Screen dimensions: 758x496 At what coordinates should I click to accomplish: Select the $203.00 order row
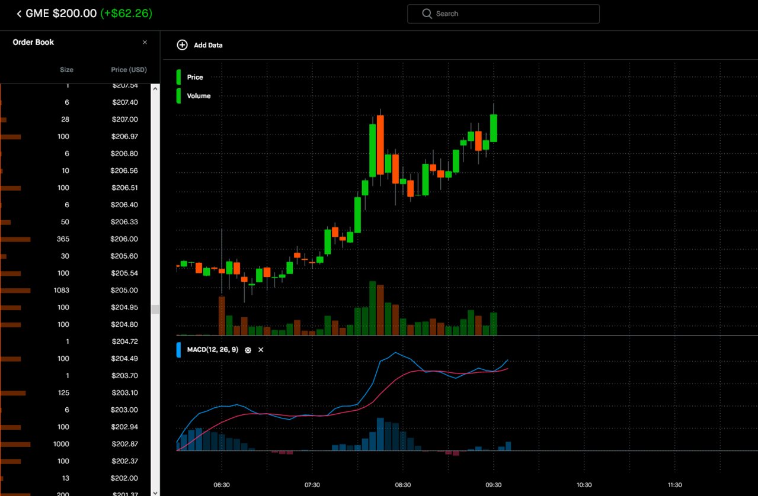75,410
